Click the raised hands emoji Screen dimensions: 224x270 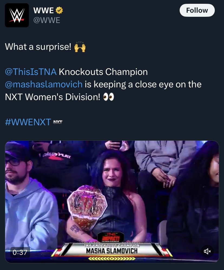tap(80, 47)
